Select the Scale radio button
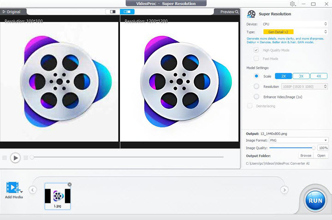Image resolution: width=332 pixels, height=220 pixels. point(256,76)
